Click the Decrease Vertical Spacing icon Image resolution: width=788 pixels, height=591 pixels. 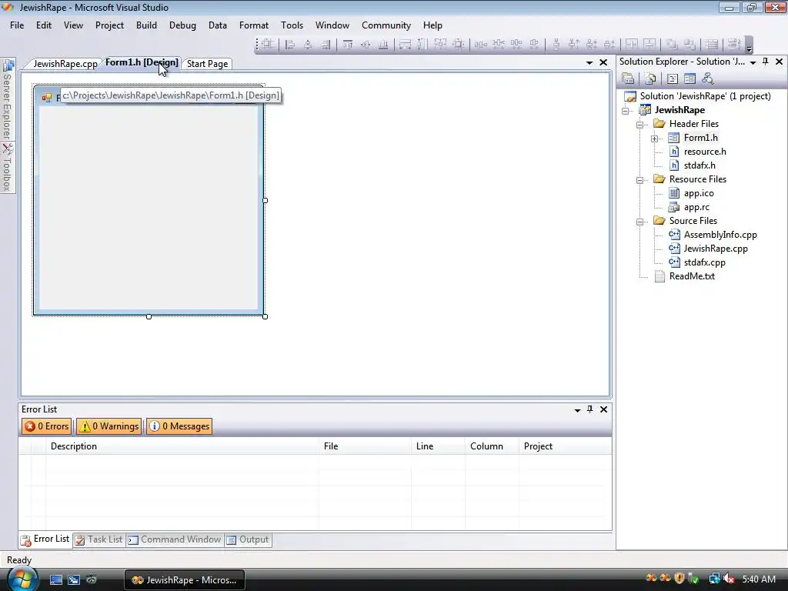click(x=592, y=45)
